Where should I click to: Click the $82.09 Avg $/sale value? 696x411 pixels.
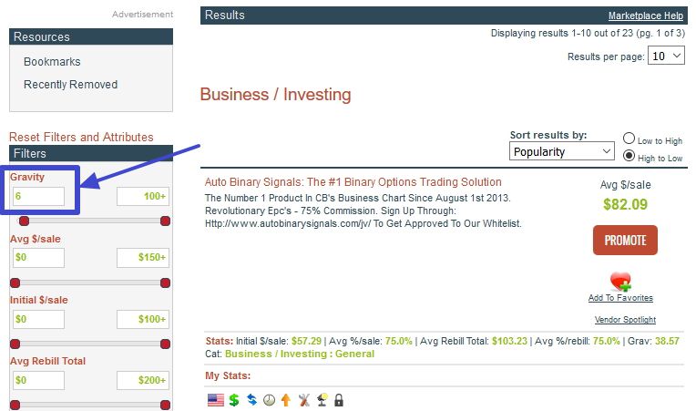pos(625,204)
